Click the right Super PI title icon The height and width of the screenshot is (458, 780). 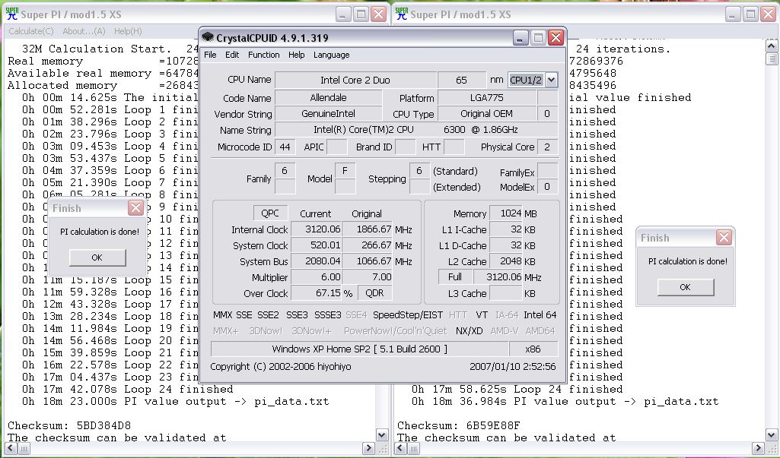(x=402, y=14)
